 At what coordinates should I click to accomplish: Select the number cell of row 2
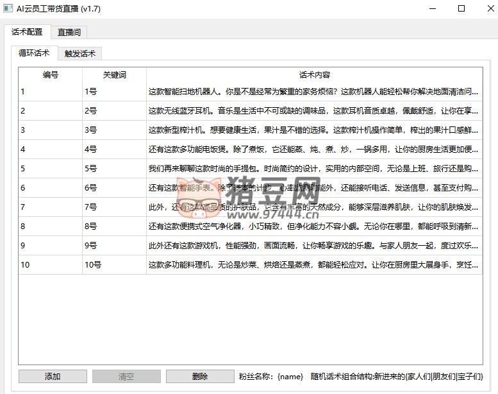tap(51, 110)
